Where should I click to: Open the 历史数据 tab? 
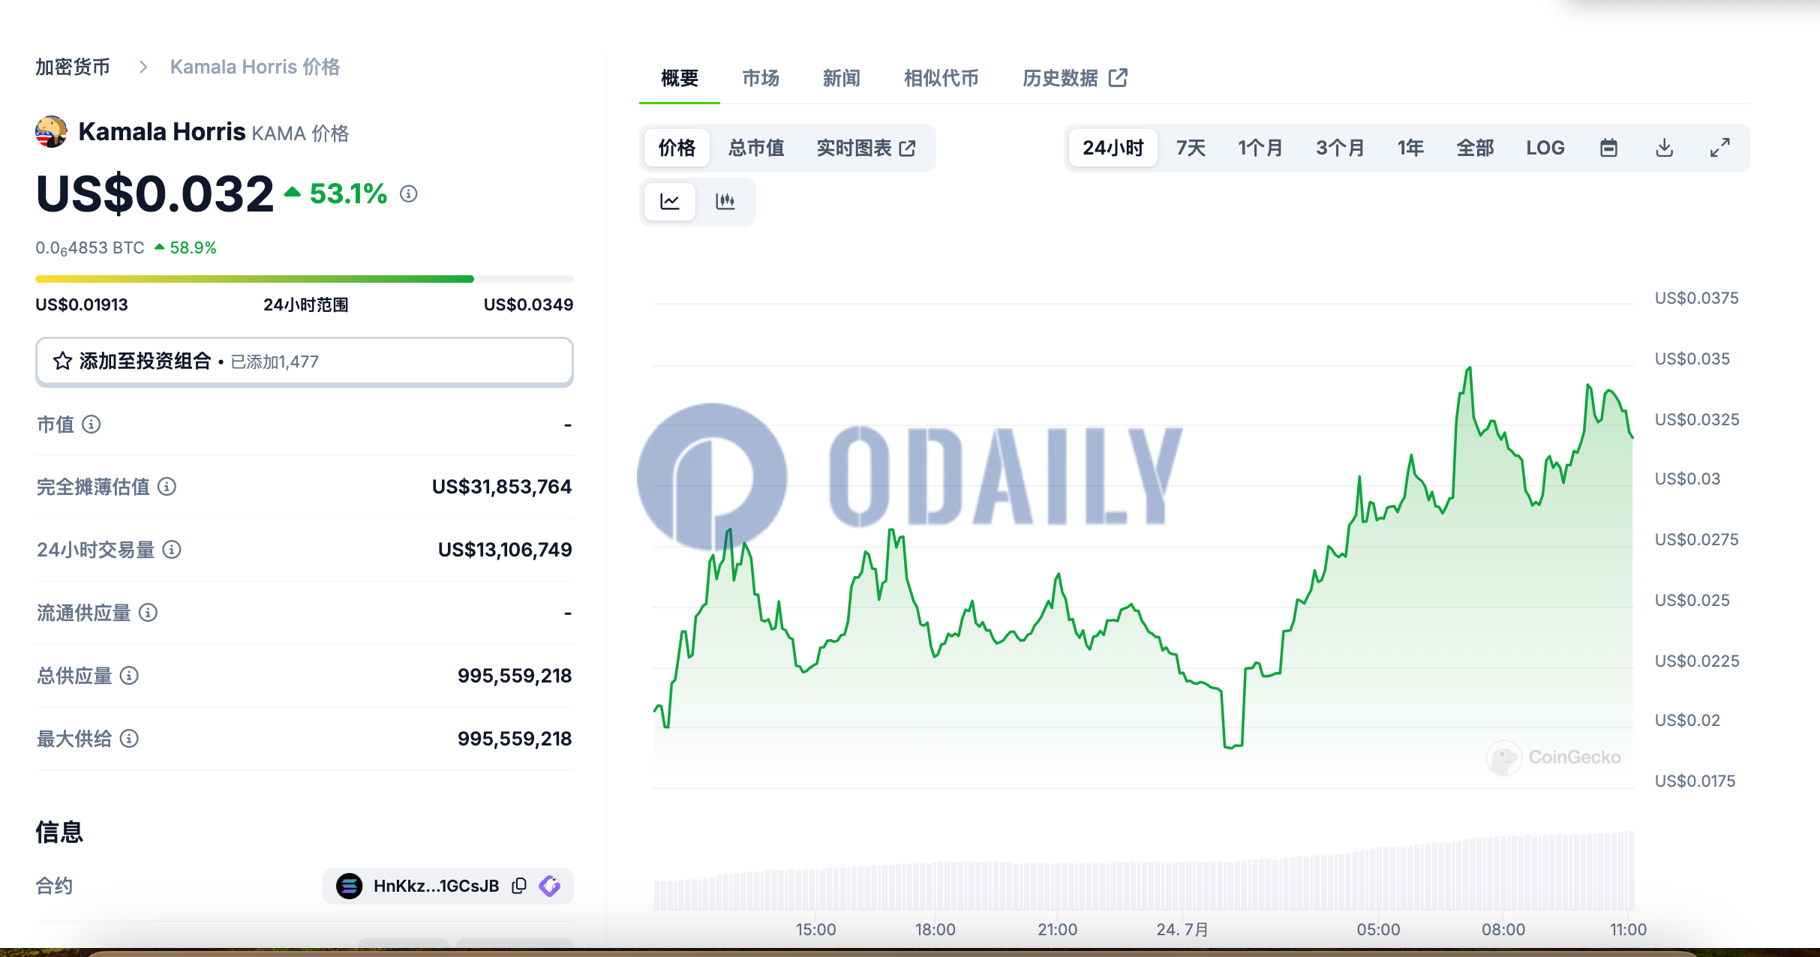(x=1075, y=78)
